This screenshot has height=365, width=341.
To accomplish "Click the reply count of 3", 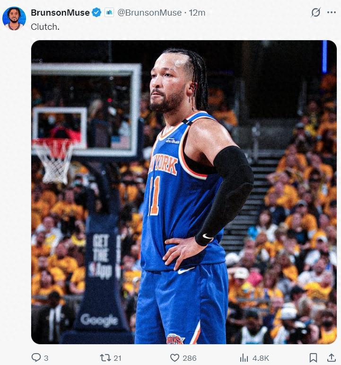I will [x=46, y=358].
